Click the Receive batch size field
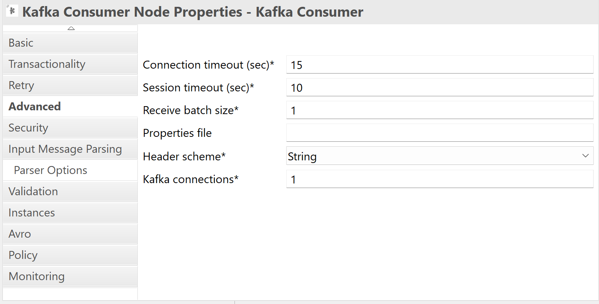 tap(440, 110)
